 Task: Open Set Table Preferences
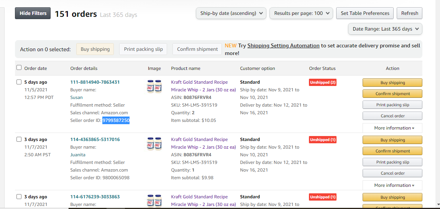[365, 13]
